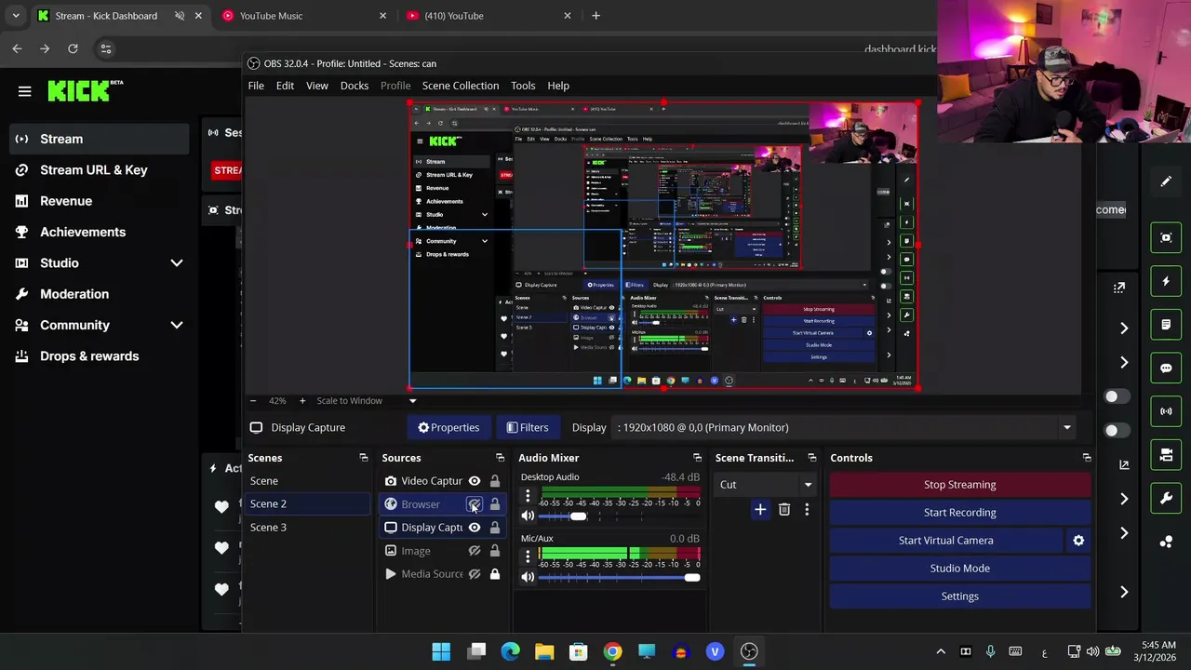This screenshot has width=1191, height=670.
Task: Click OBS Studio taskbar icon
Action: click(749, 651)
